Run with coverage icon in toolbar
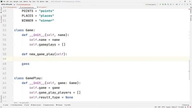The width and height of the screenshot is (192, 108). coord(165,4)
